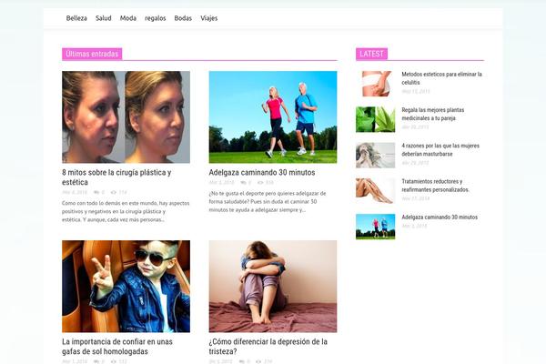
Task: Click the legs thumbnail beside 'Tratamientos reductores'
Action: pos(375,191)
